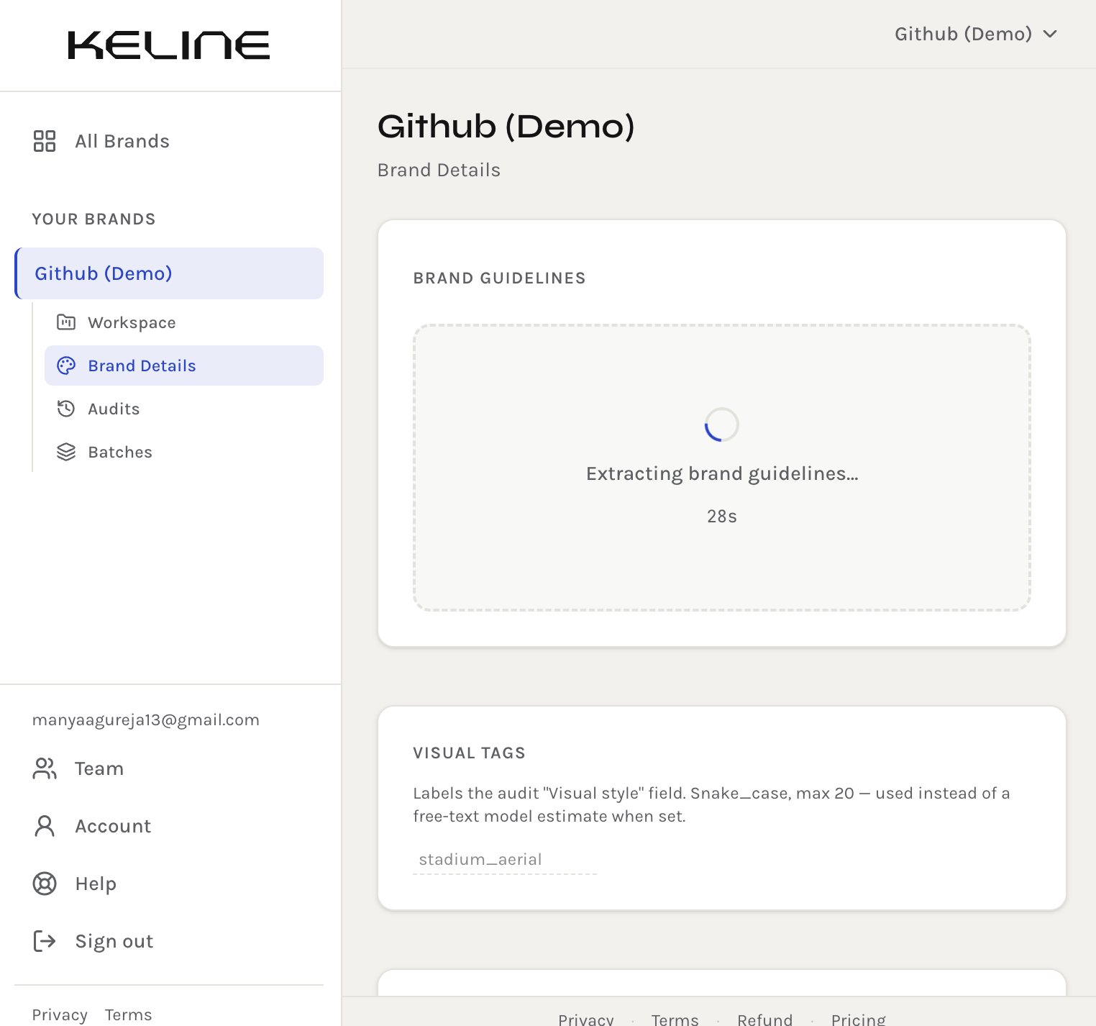This screenshot has width=1096, height=1026.
Task: Open the Batches section
Action: point(184,452)
